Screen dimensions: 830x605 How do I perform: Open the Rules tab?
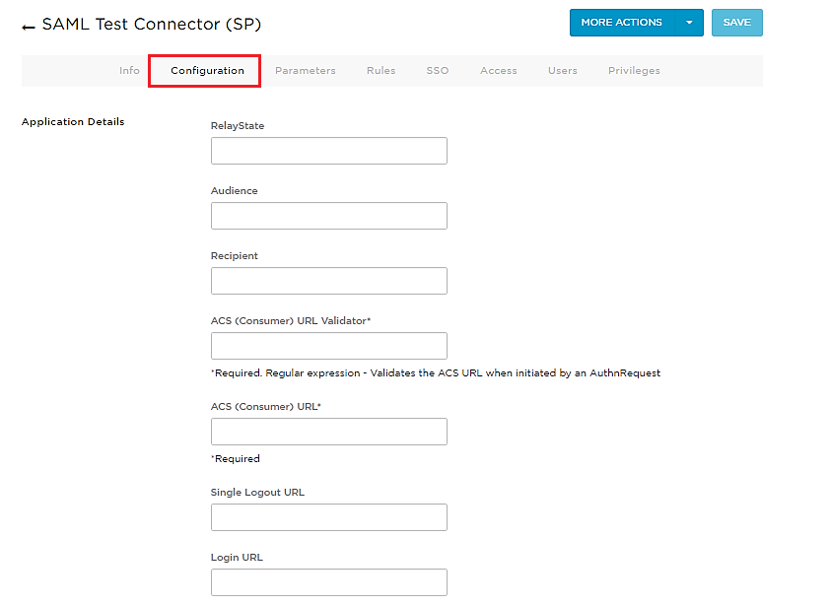coord(380,70)
